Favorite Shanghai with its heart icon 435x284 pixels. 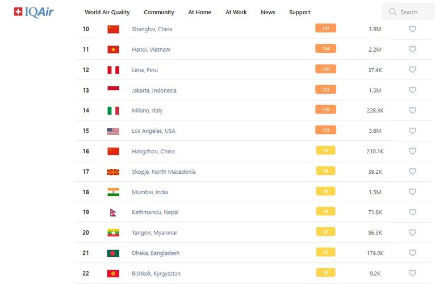click(412, 29)
